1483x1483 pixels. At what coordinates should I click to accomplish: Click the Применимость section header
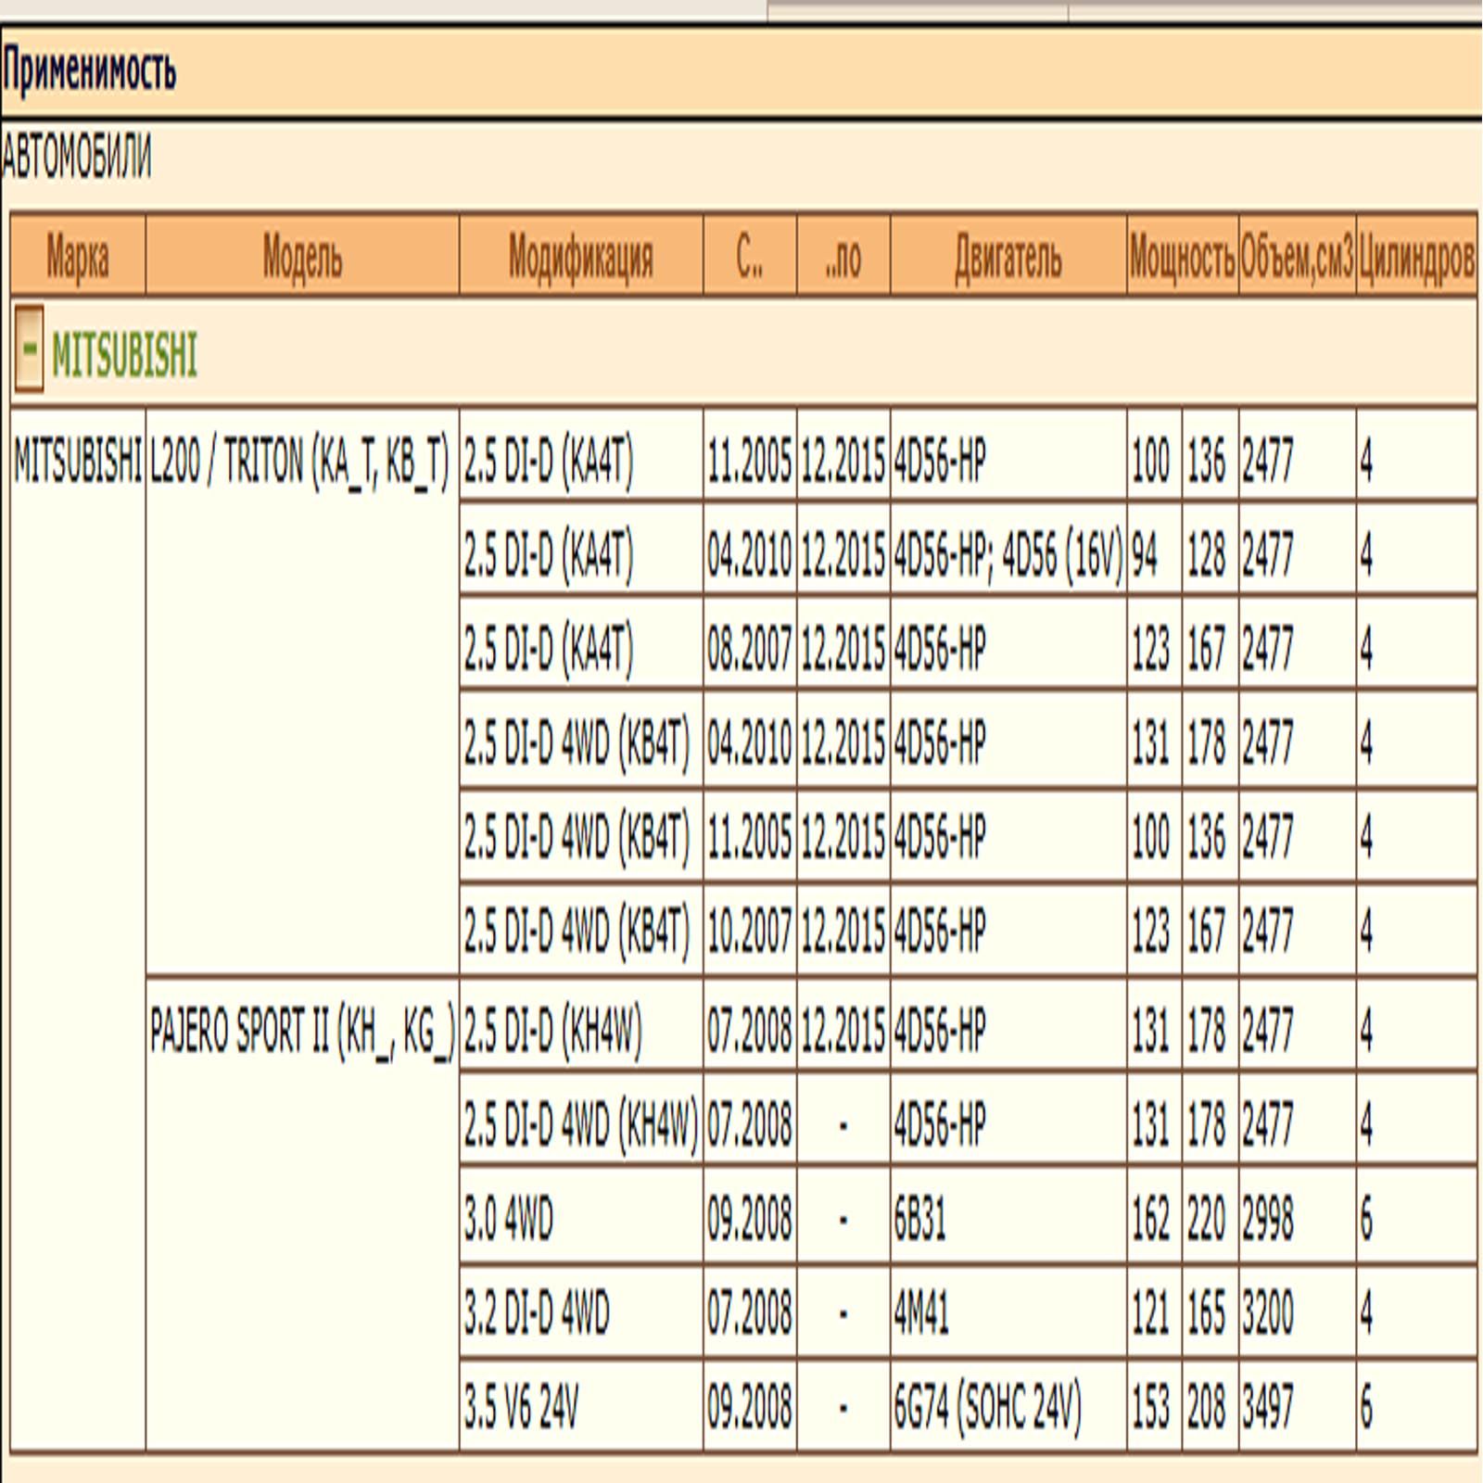(89, 70)
